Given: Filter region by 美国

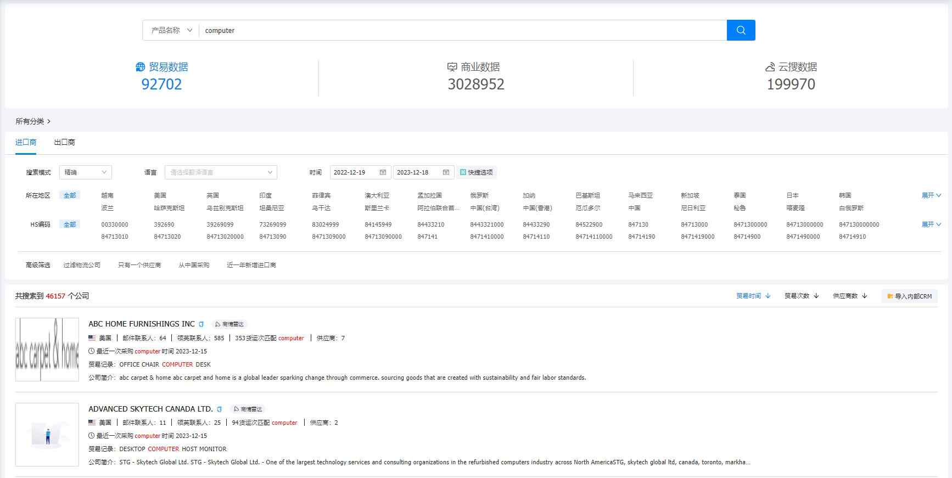Looking at the screenshot, I should (160, 195).
